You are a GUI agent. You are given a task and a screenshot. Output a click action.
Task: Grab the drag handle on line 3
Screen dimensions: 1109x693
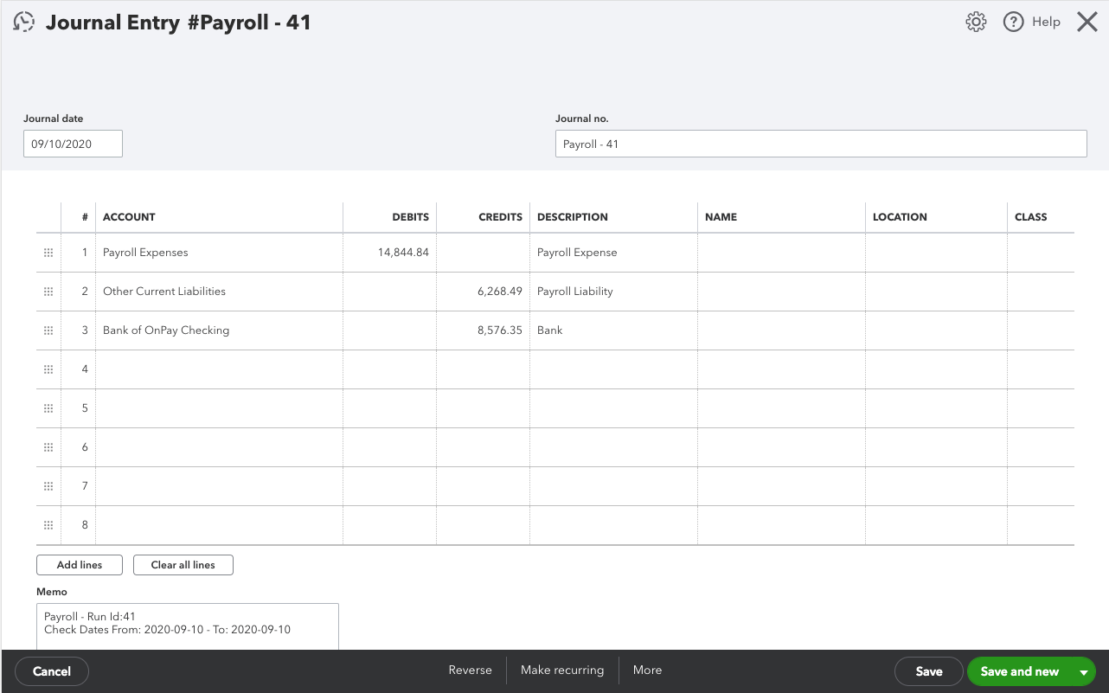click(48, 330)
